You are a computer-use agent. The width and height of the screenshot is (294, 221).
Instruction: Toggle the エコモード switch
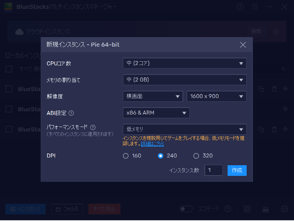click(186, 209)
